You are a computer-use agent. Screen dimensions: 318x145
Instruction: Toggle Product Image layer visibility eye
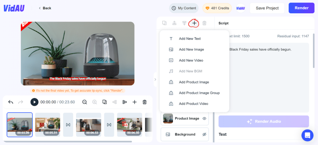tap(204, 118)
